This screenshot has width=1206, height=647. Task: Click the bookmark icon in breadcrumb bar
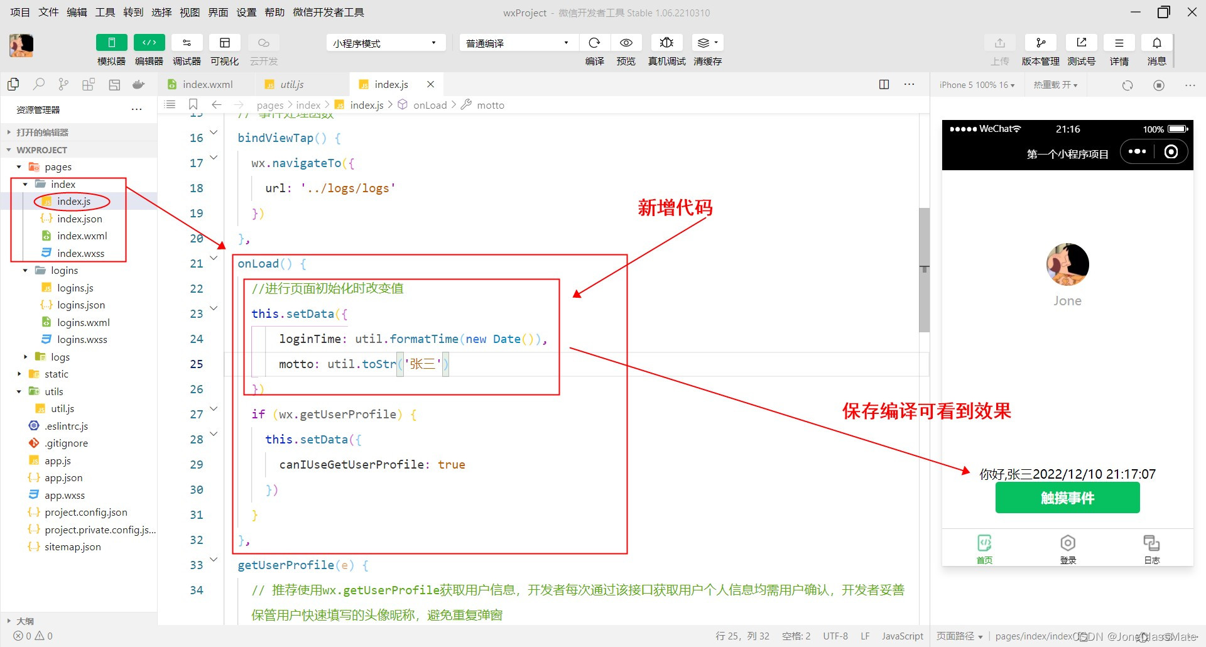[x=193, y=104]
